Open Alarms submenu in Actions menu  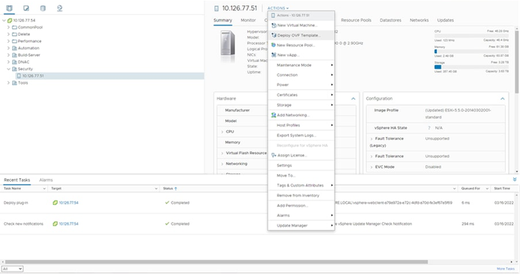301,216
